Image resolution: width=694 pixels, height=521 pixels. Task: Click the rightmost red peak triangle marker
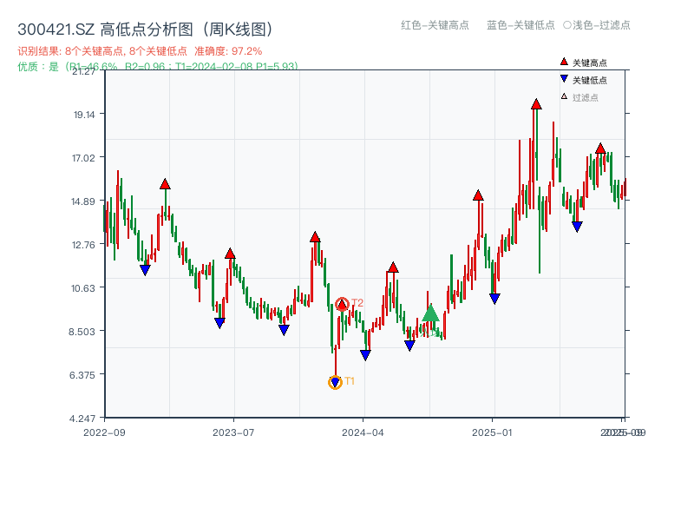[599, 149]
